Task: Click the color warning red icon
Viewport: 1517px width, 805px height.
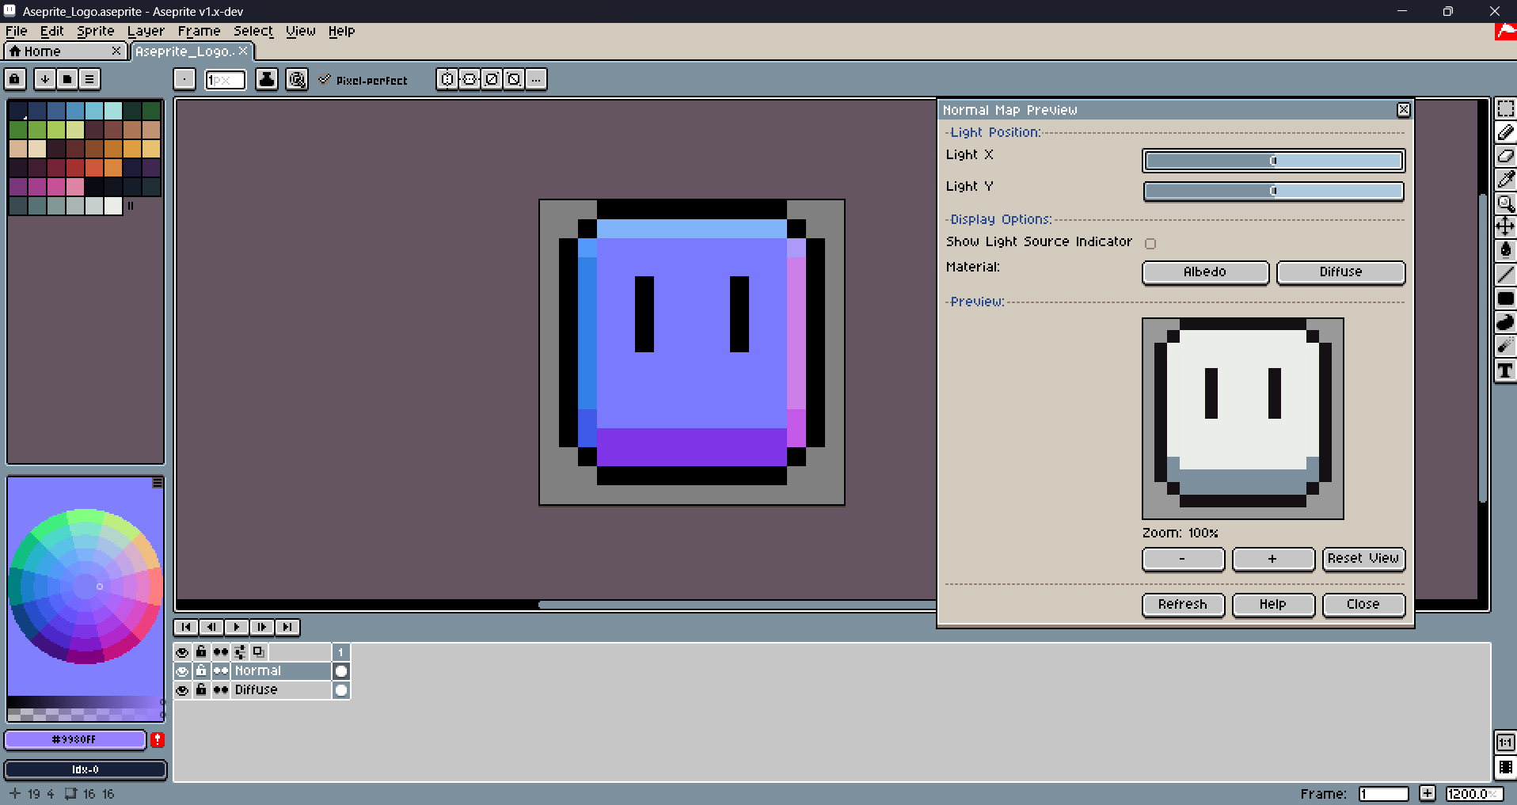Action: pos(158,739)
